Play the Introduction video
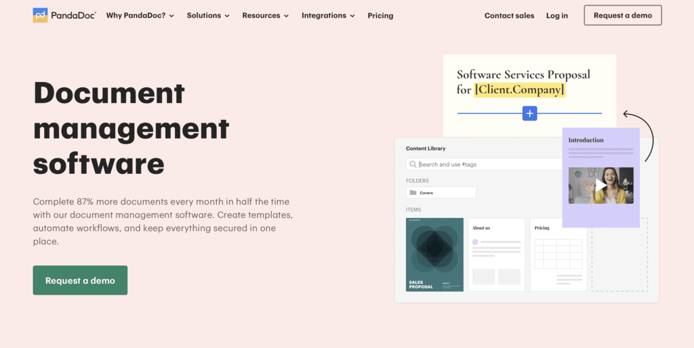The height and width of the screenshot is (348, 694). (x=600, y=186)
